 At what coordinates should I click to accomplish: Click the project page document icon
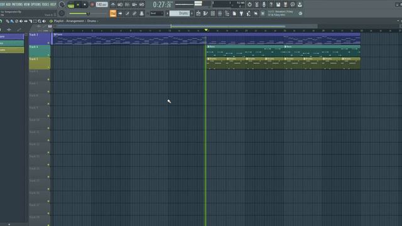234,13
